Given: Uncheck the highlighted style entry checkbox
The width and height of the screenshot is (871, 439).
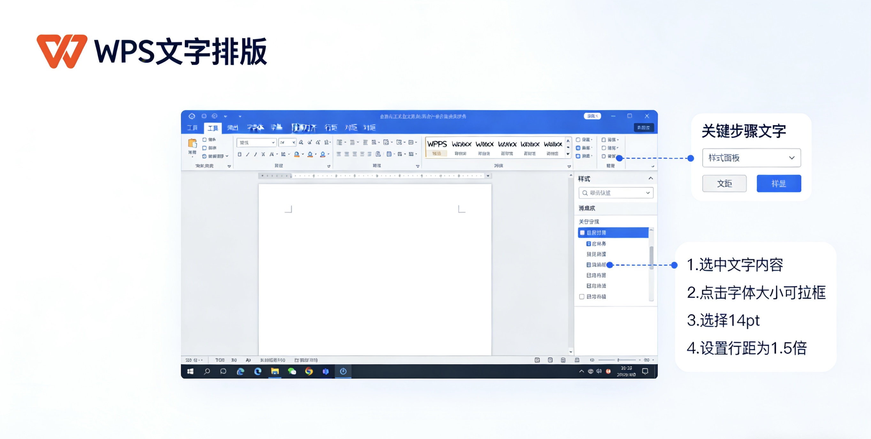Looking at the screenshot, I should [582, 233].
